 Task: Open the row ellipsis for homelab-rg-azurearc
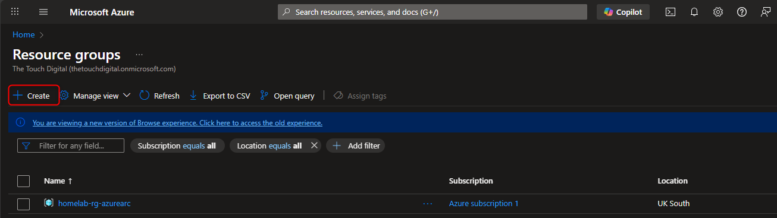click(428, 204)
